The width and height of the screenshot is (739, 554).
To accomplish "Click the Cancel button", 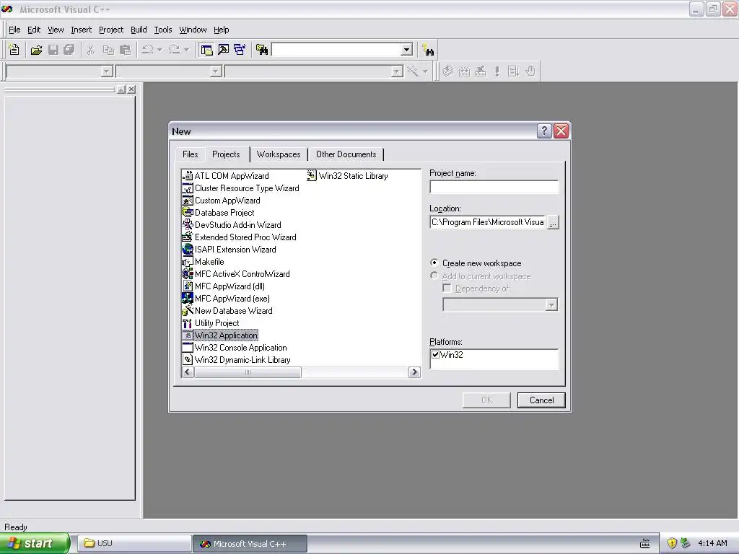I will coord(541,400).
